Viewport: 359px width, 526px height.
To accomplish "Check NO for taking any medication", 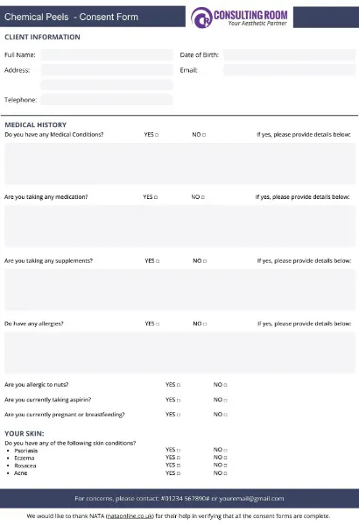I will pyautogui.click(x=203, y=197).
